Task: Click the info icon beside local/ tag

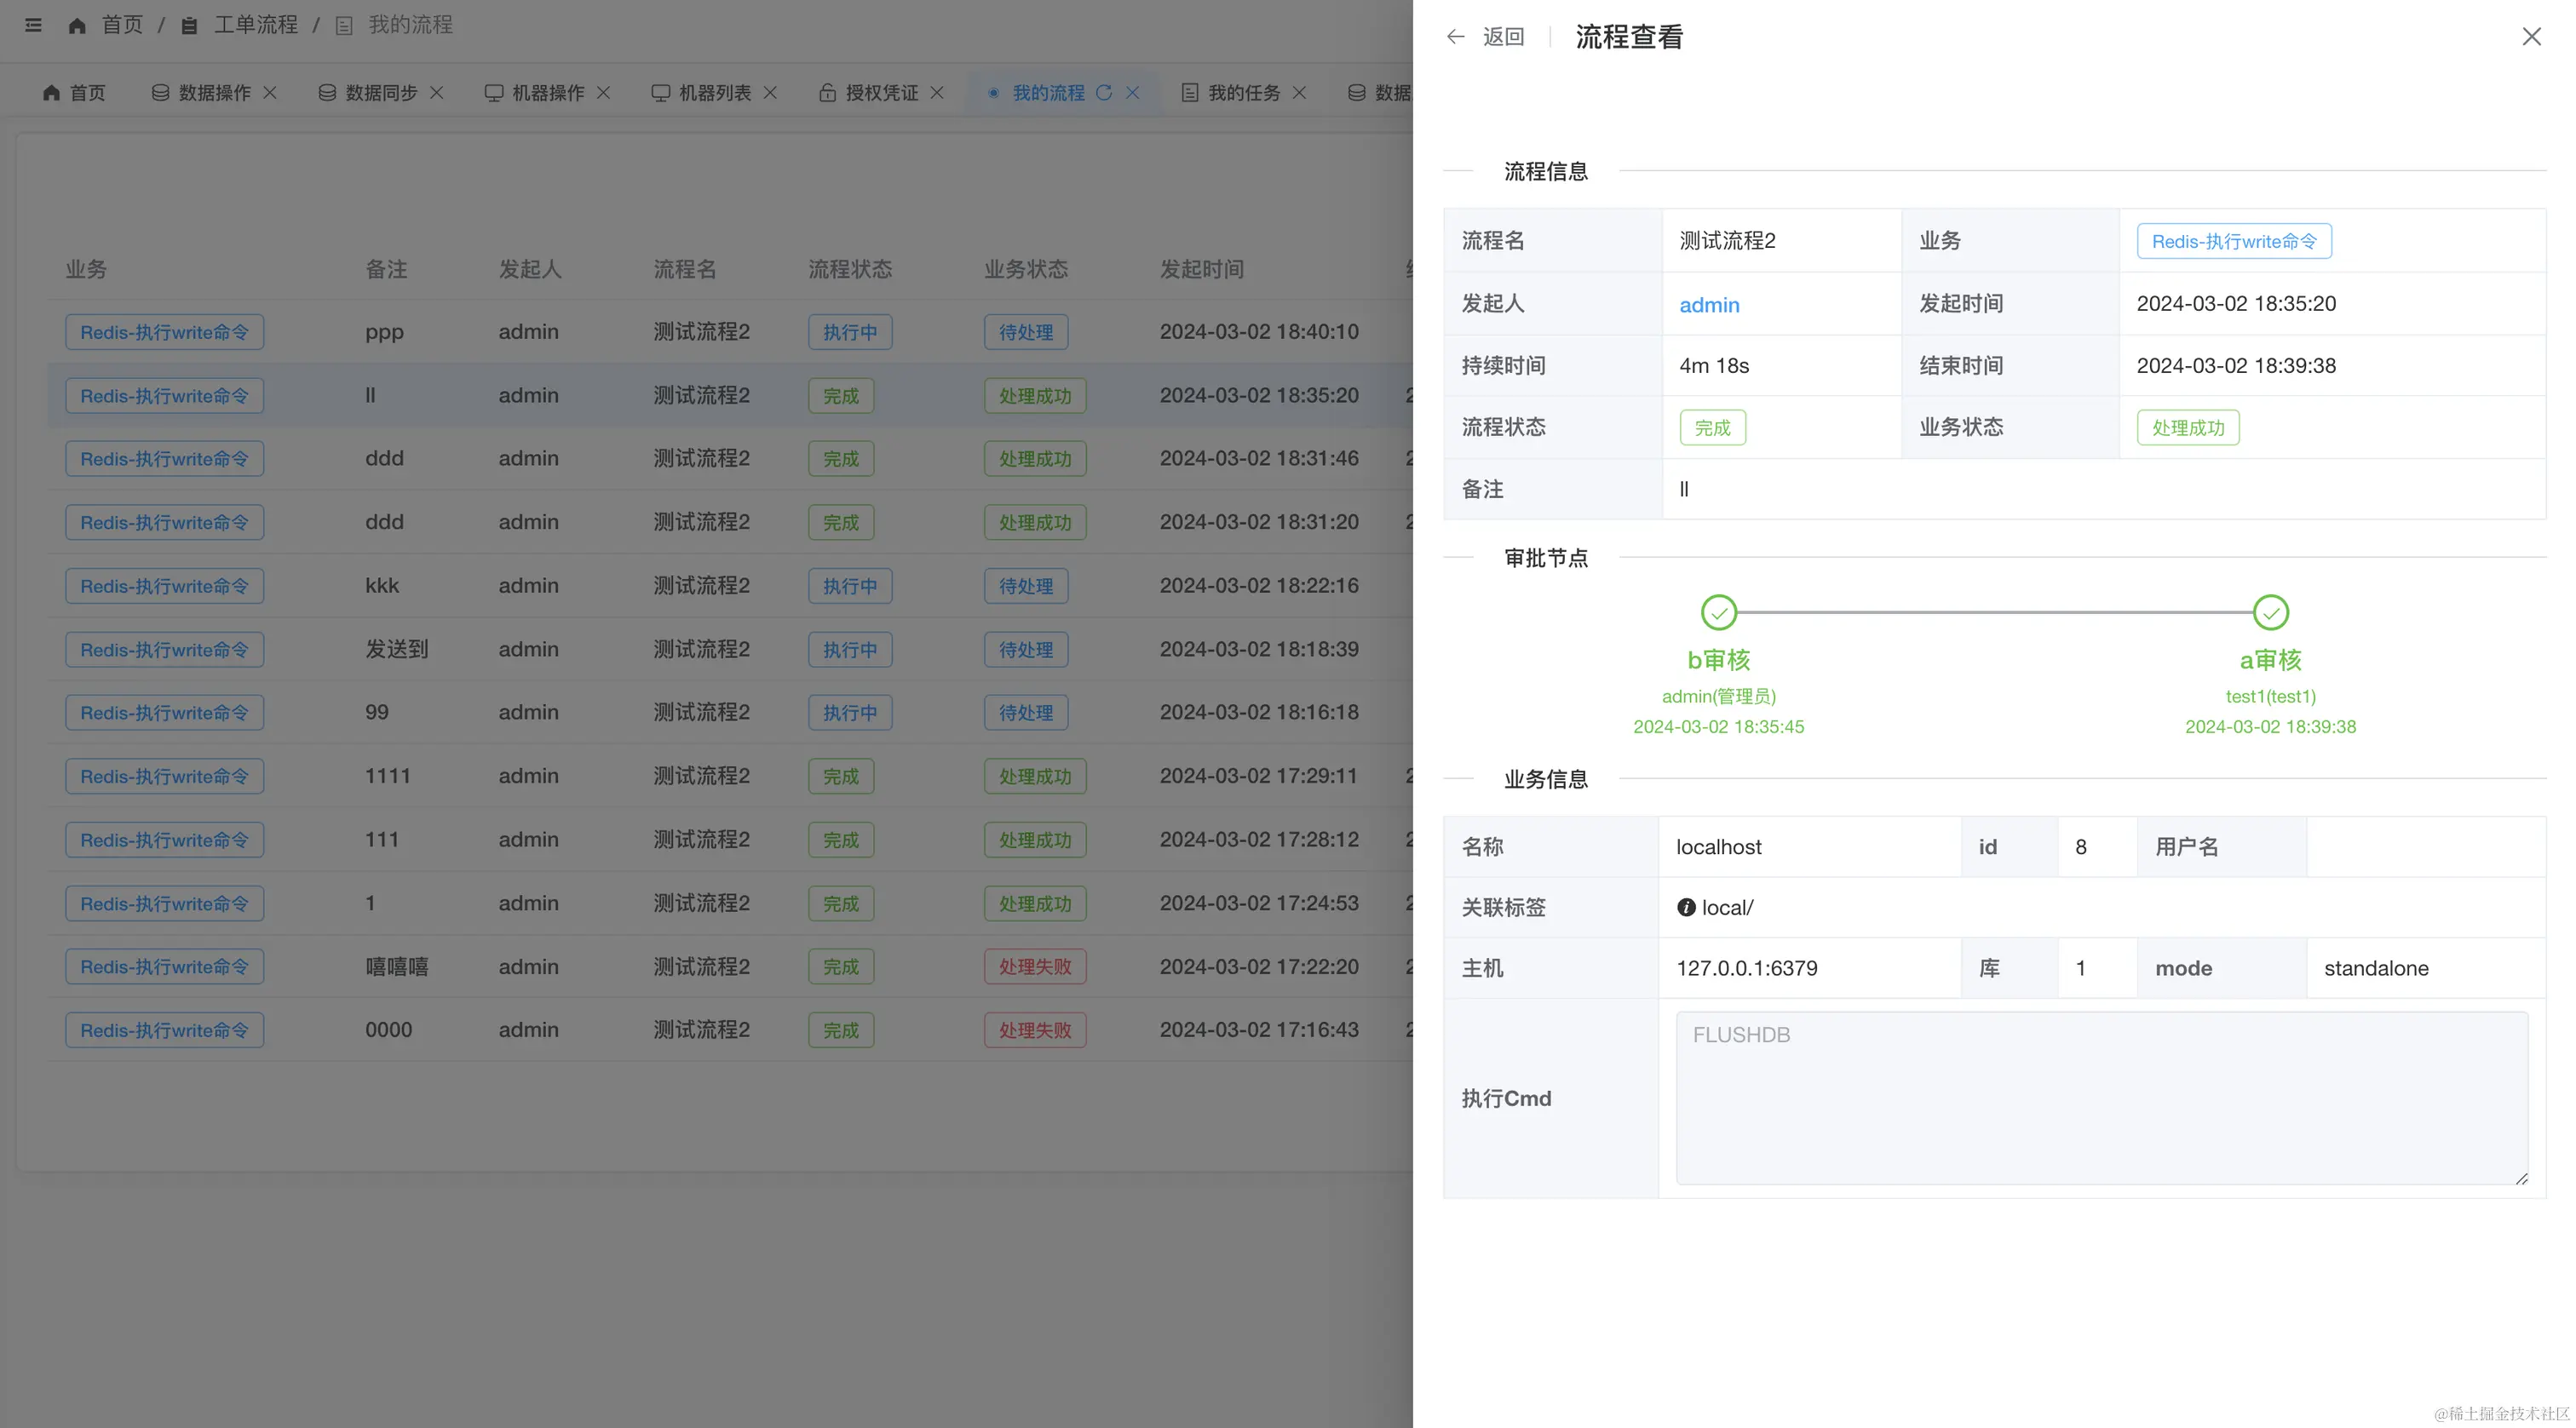Action: click(x=1686, y=908)
